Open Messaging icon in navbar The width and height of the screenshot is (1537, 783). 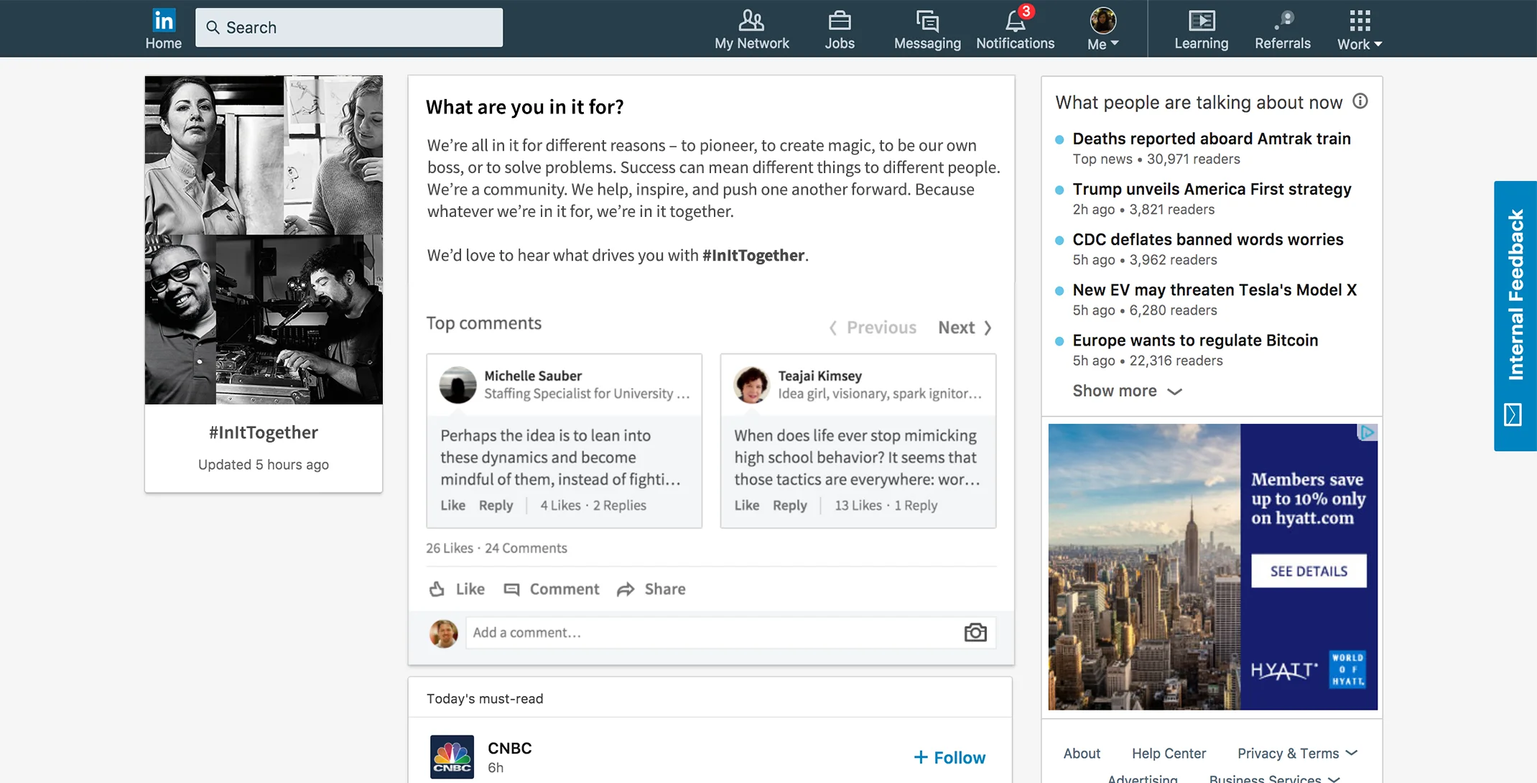point(927,22)
